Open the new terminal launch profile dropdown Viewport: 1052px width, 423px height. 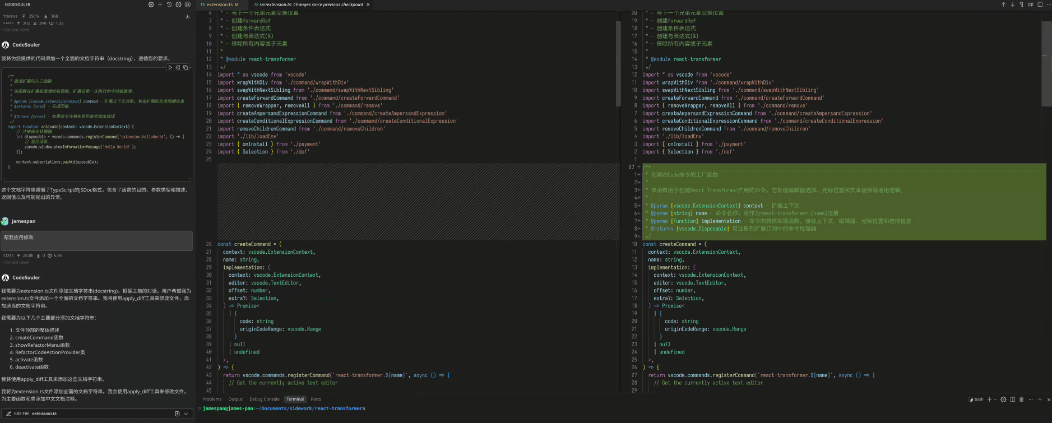995,399
